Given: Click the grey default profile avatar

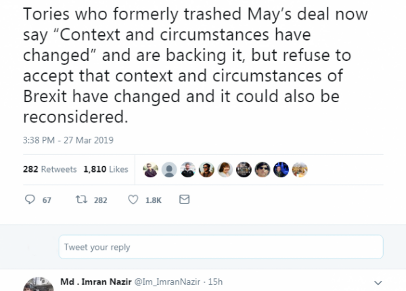Looking at the screenshot, I should coord(171,169).
